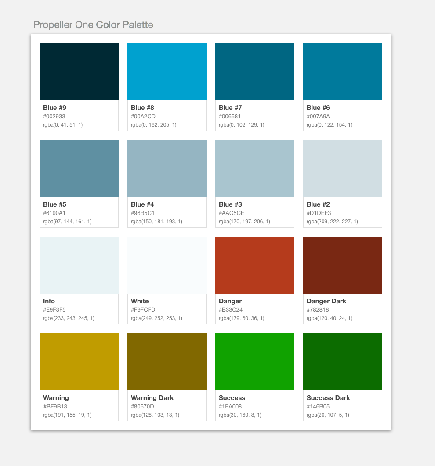Click the hex code #F9FCFD
Image resolution: width=435 pixels, height=466 pixels.
(143, 309)
